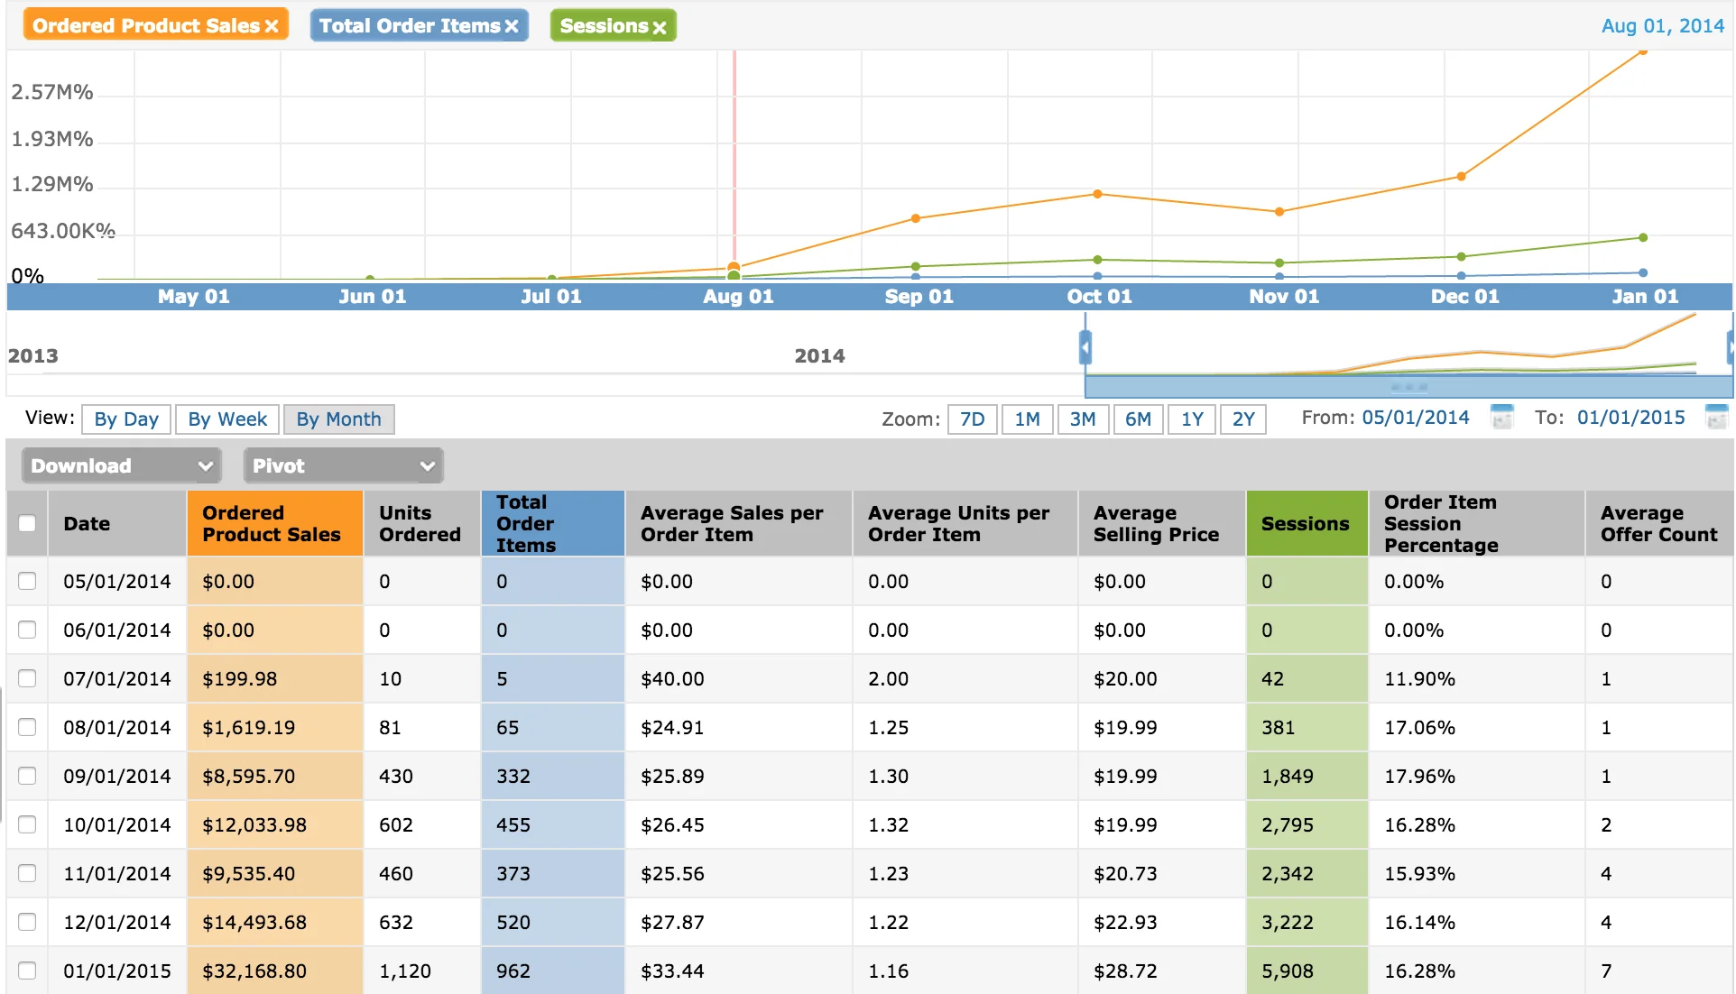The height and width of the screenshot is (994, 1736).
Task: Remove the Total Order Items metric tag
Action: (x=512, y=27)
